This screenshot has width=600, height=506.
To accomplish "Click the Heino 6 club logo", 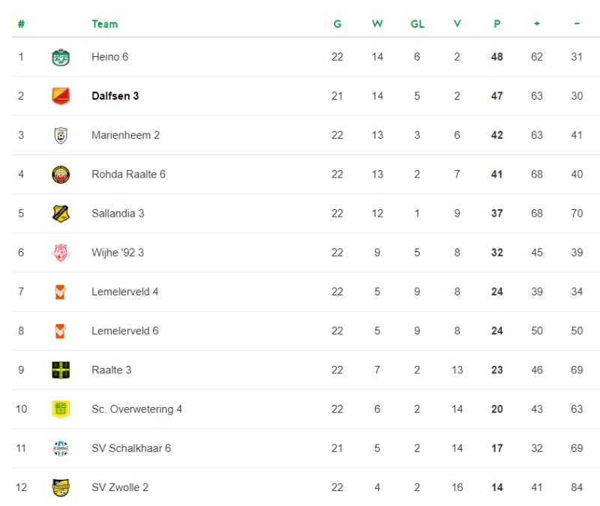I will (61, 57).
